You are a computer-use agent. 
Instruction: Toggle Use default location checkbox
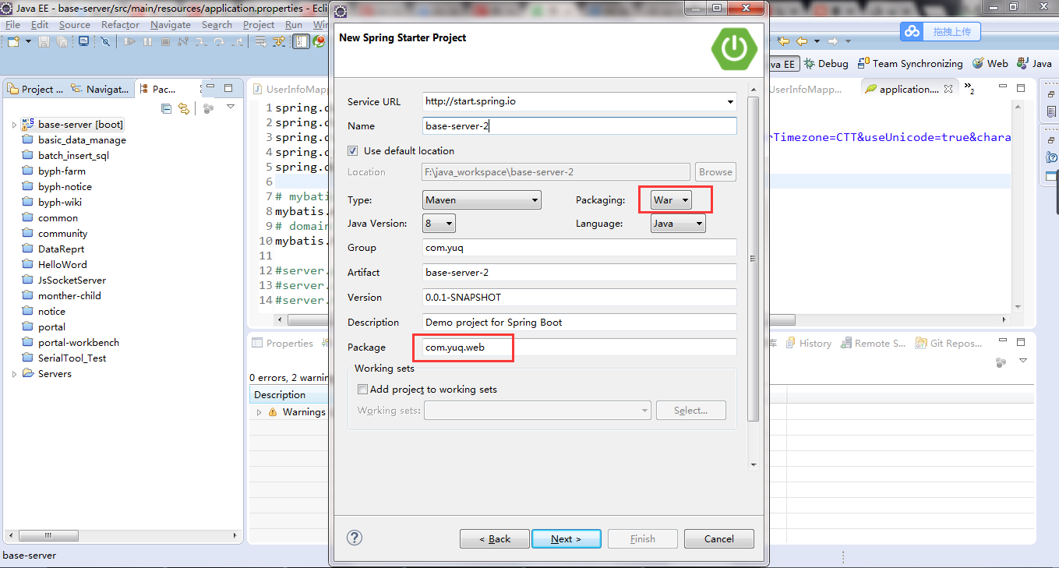[353, 150]
